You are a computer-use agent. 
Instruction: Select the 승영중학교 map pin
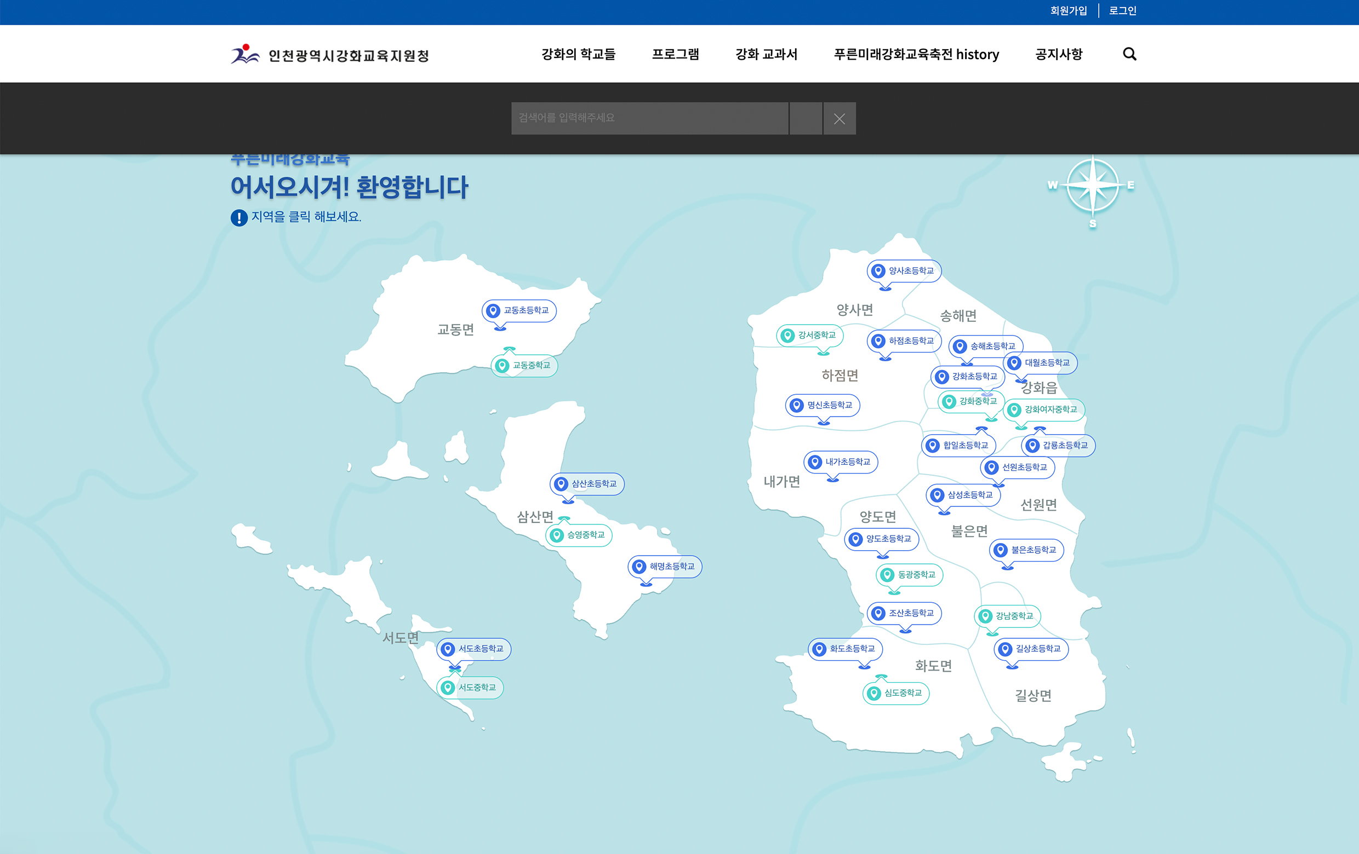(579, 535)
